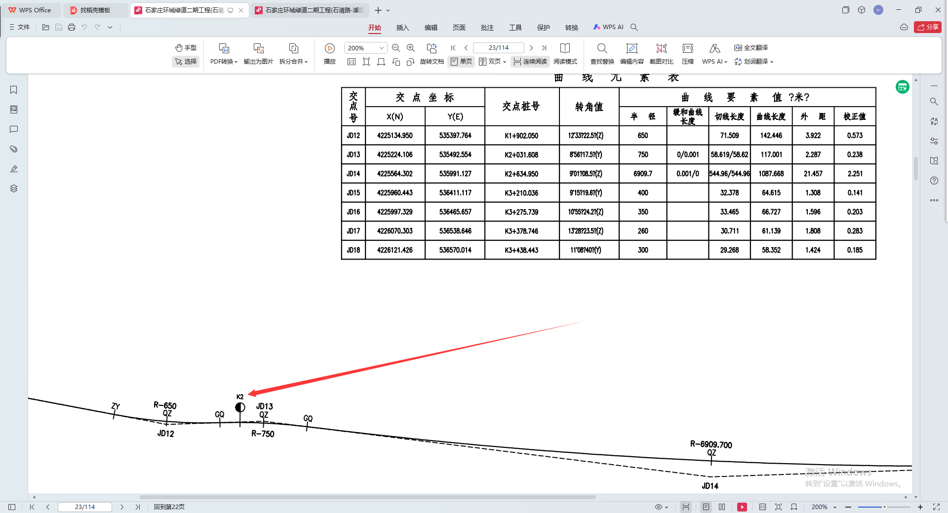This screenshot has width=948, height=513.
Task: Rotate view clockwise using the toolbar icon
Action: 410,62
